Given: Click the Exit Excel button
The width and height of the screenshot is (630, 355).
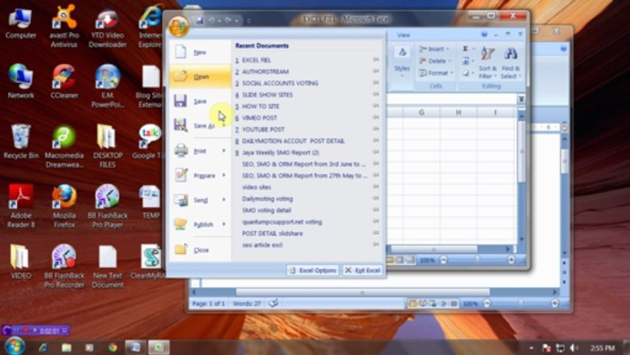Looking at the screenshot, I should coord(363,270).
